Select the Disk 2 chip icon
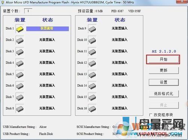This screenshot has height=140, width=188. tap(20, 40)
